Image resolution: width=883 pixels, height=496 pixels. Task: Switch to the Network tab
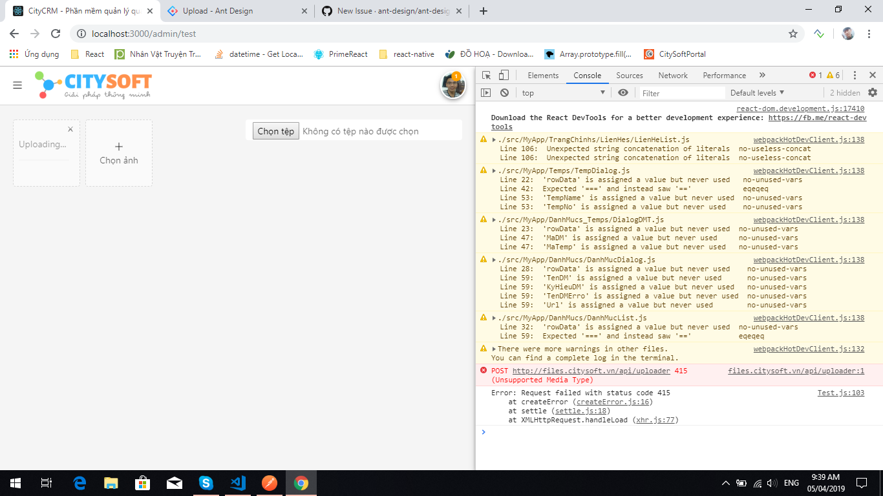(x=673, y=76)
